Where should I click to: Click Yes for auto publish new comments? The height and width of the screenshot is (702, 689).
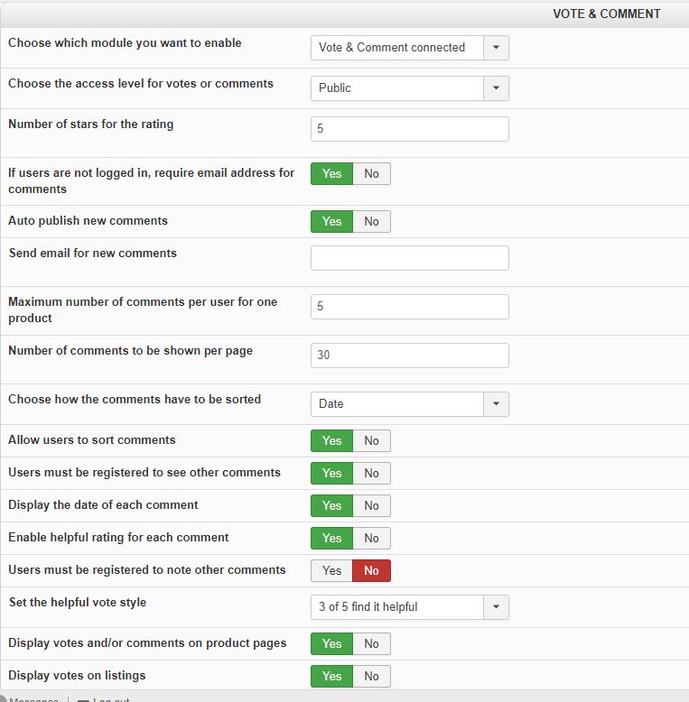[x=331, y=221]
